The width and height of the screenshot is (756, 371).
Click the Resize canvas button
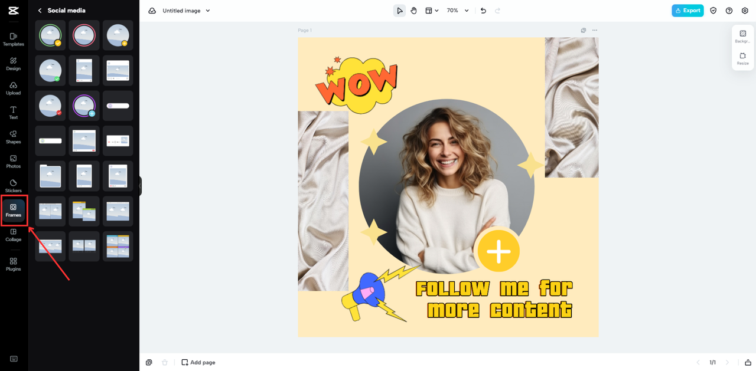click(x=742, y=59)
